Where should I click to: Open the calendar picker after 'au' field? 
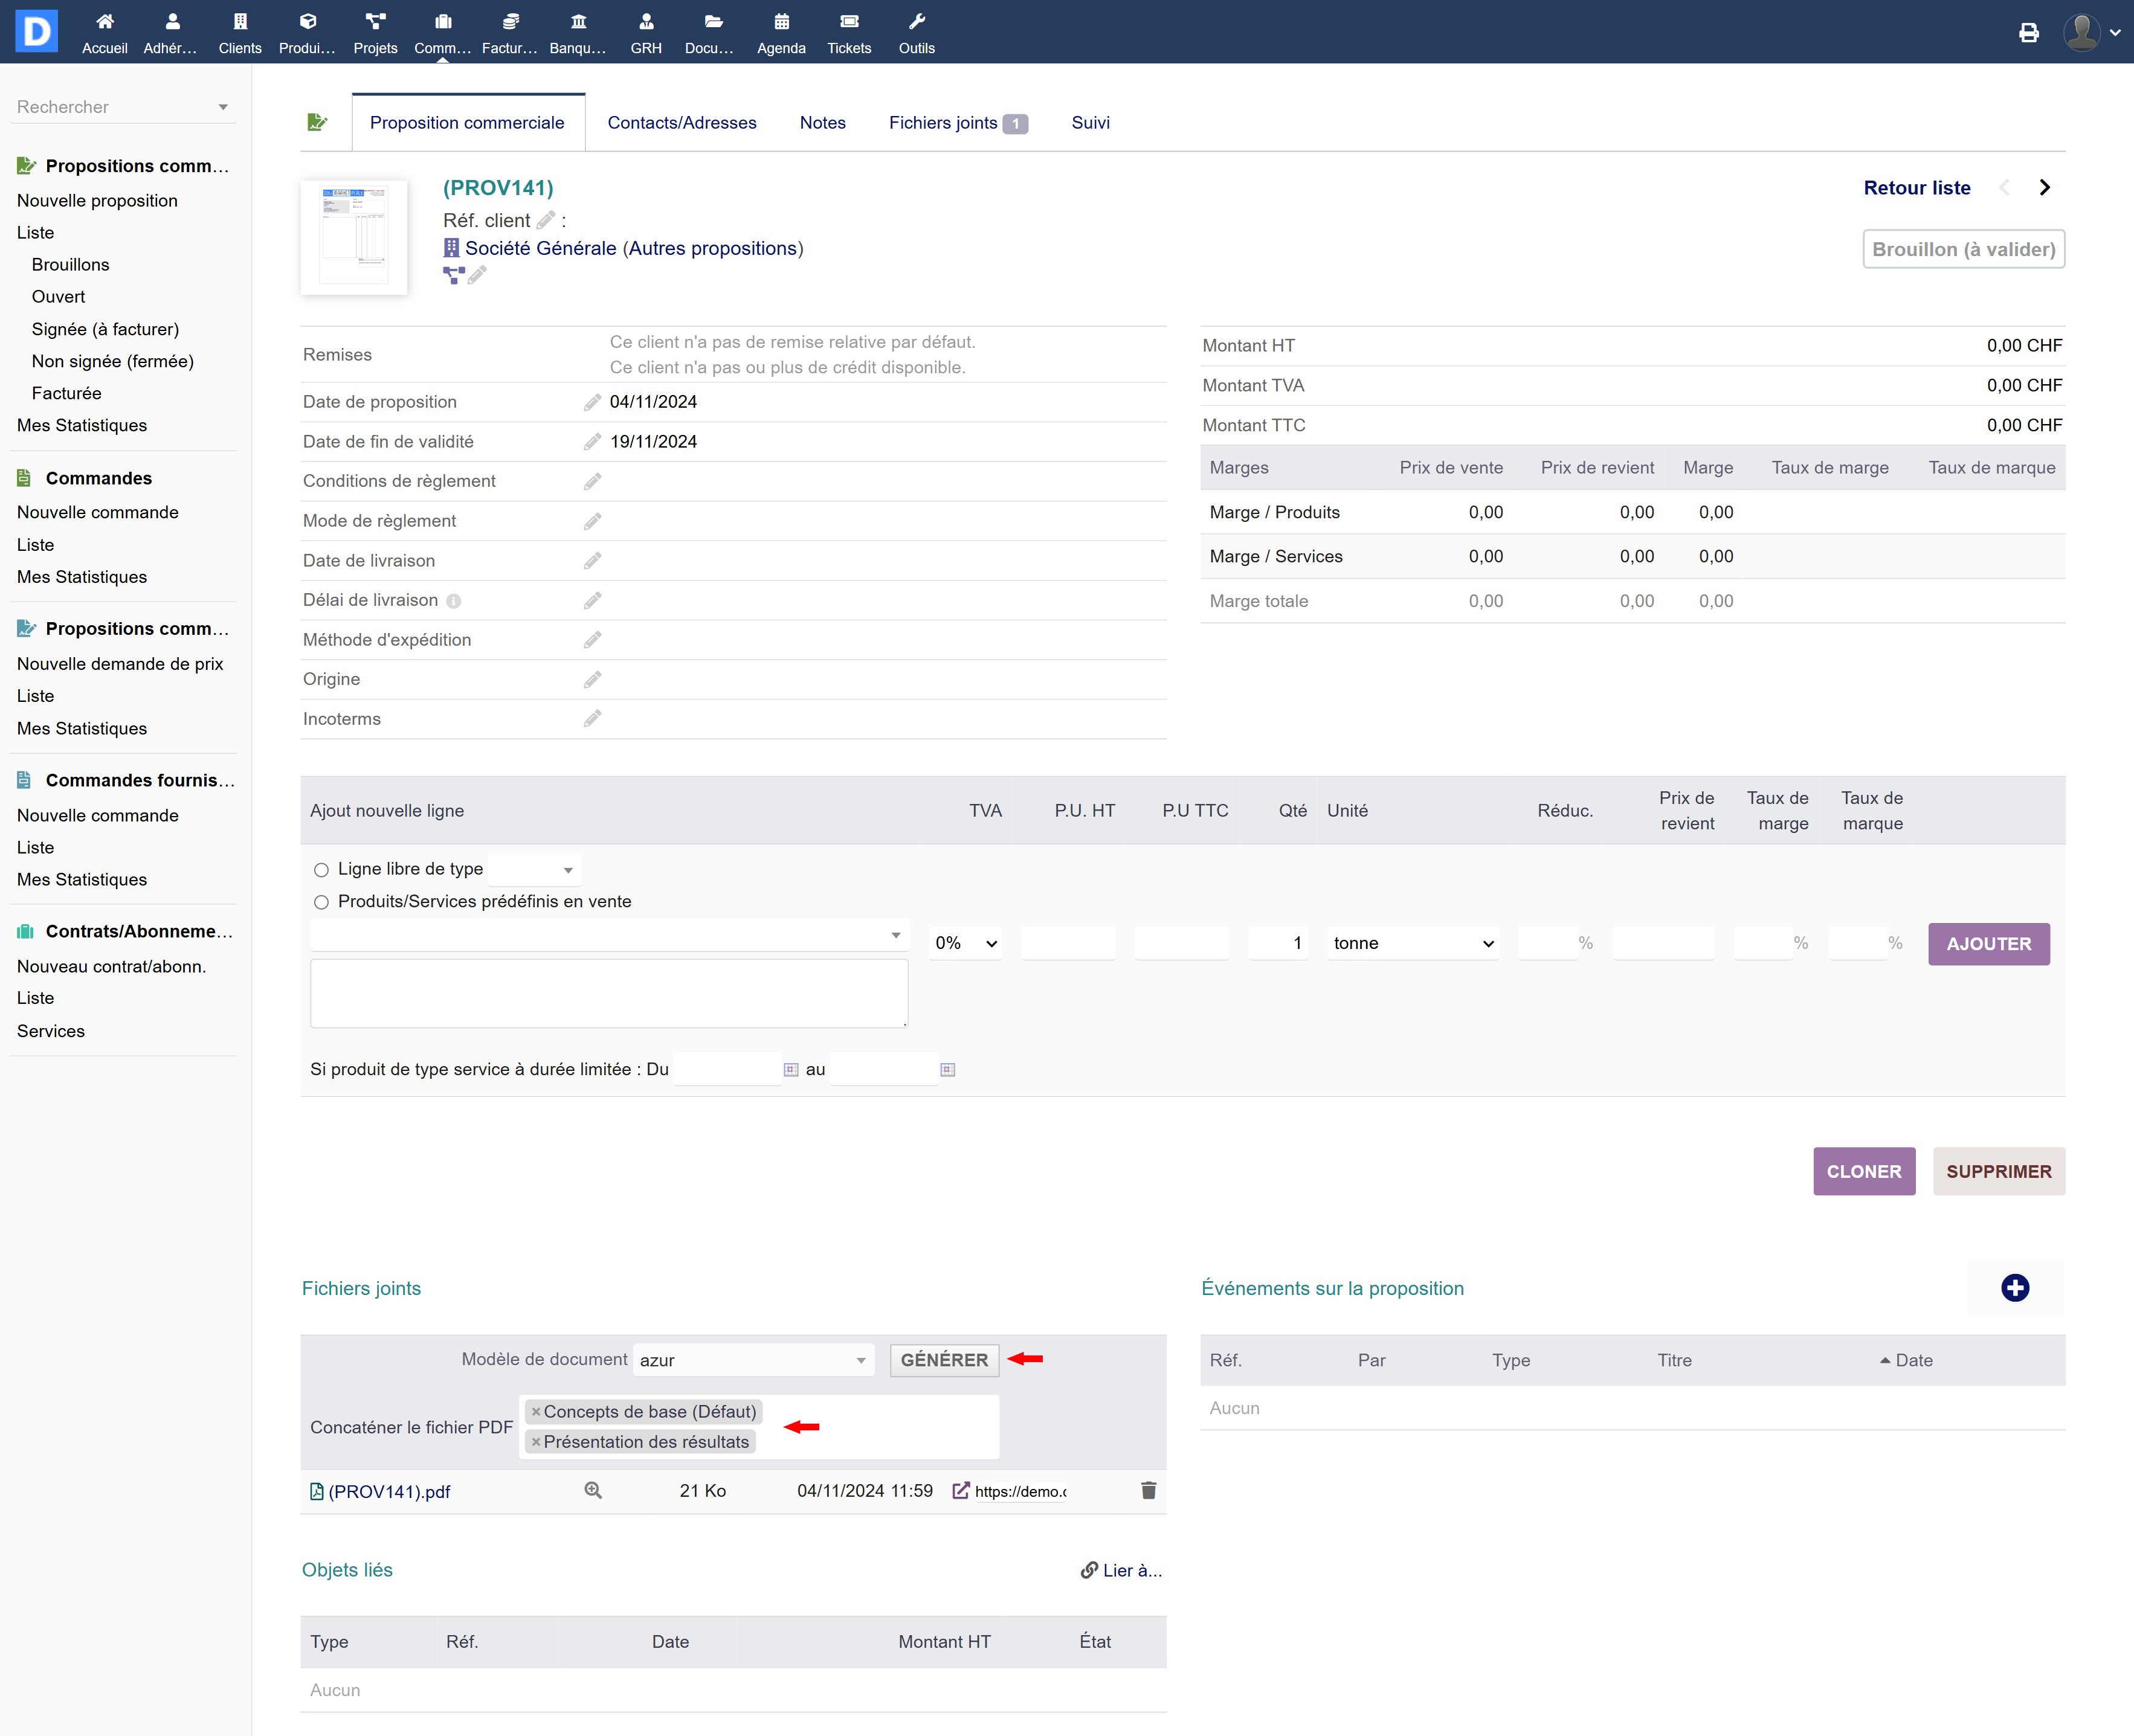947,1070
